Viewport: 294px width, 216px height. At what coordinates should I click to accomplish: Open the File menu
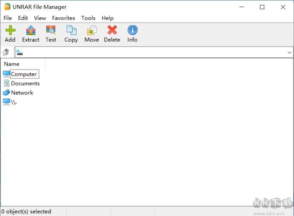click(8, 18)
